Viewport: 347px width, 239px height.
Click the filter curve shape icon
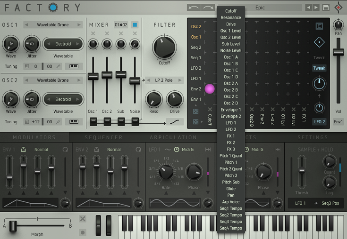point(175,121)
